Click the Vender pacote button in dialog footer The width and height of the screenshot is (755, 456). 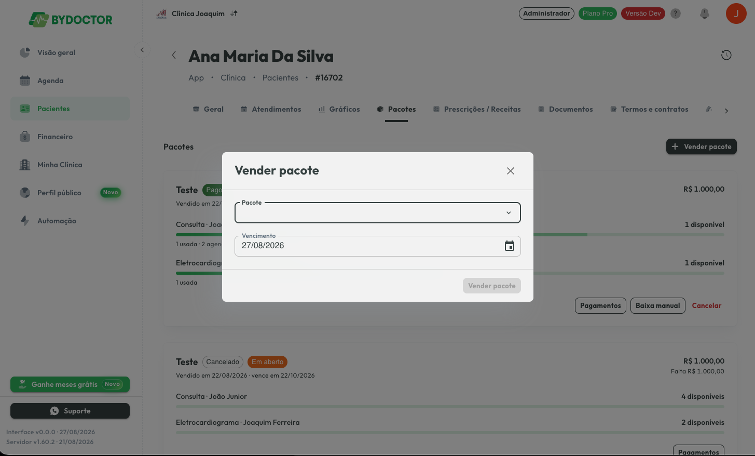(492, 286)
